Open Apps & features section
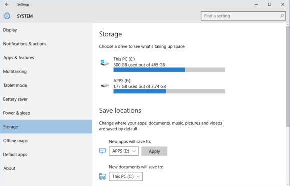Image resolution: width=290 pixels, height=186 pixels. pyautogui.click(x=46, y=58)
